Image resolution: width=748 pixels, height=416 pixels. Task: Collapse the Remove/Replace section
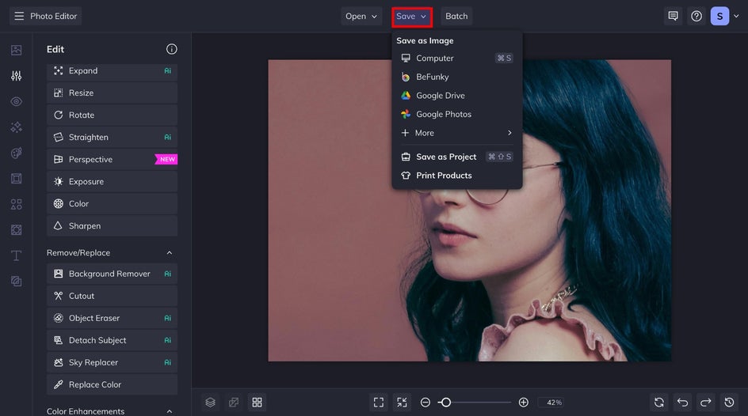pyautogui.click(x=170, y=253)
